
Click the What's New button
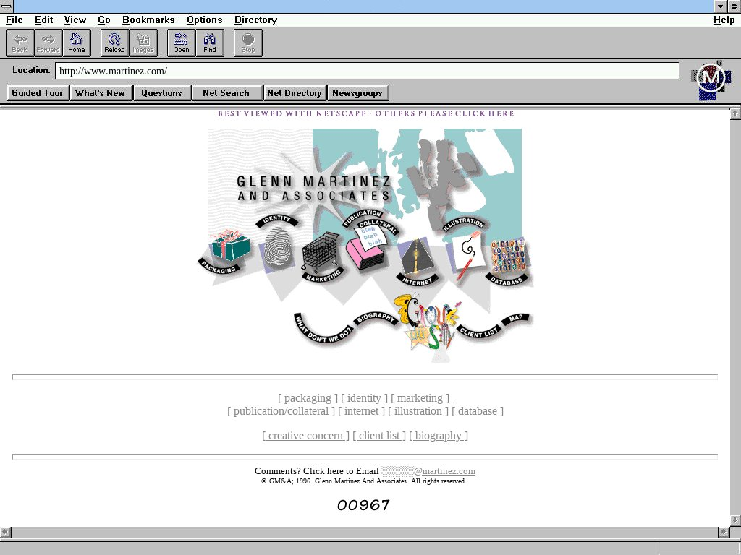(100, 92)
